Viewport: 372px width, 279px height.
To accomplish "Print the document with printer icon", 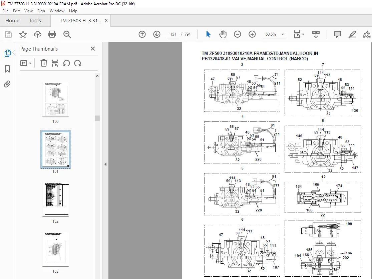I will tap(52, 34).
